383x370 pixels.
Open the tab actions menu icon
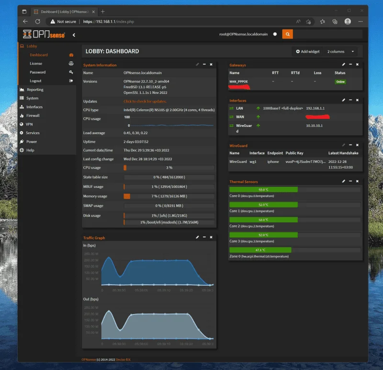24,12
